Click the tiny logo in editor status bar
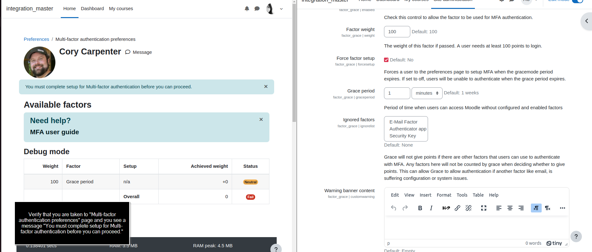Image resolution: width=592 pixels, height=252 pixels. [554, 243]
